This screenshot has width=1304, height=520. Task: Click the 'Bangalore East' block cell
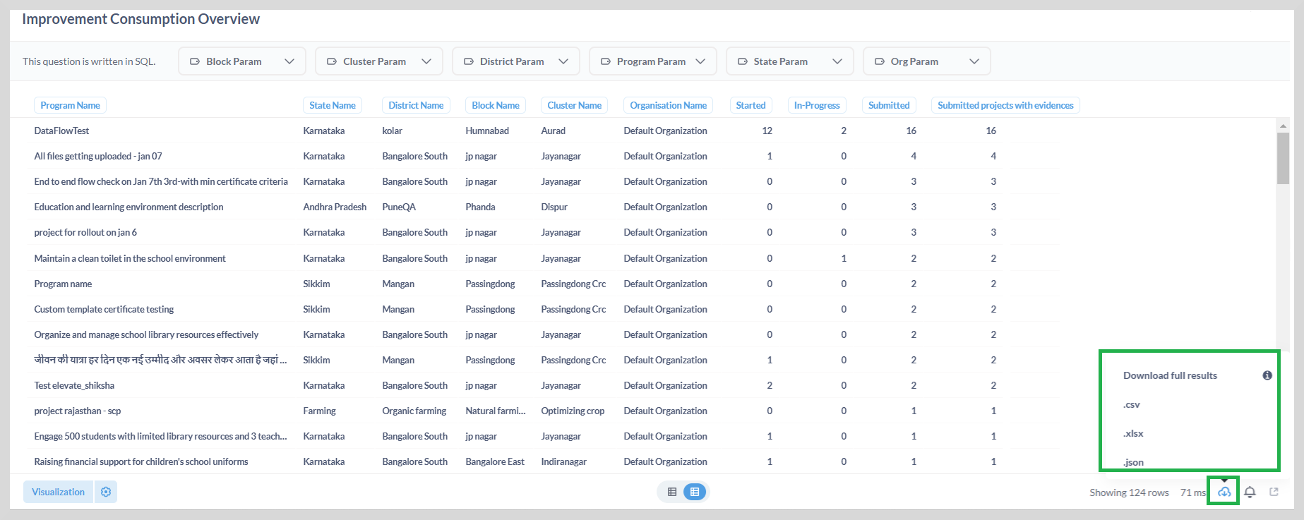[x=495, y=461]
